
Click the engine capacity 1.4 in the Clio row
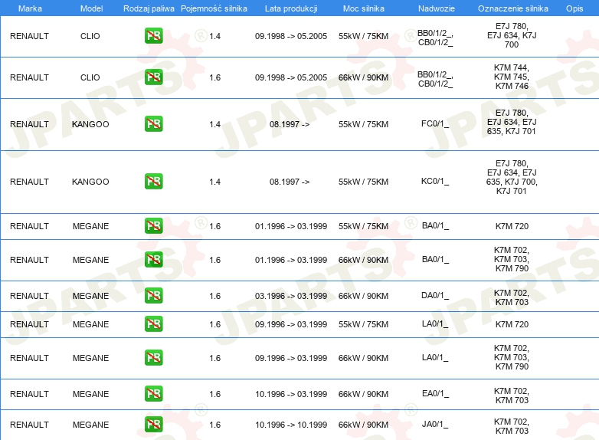coord(214,36)
